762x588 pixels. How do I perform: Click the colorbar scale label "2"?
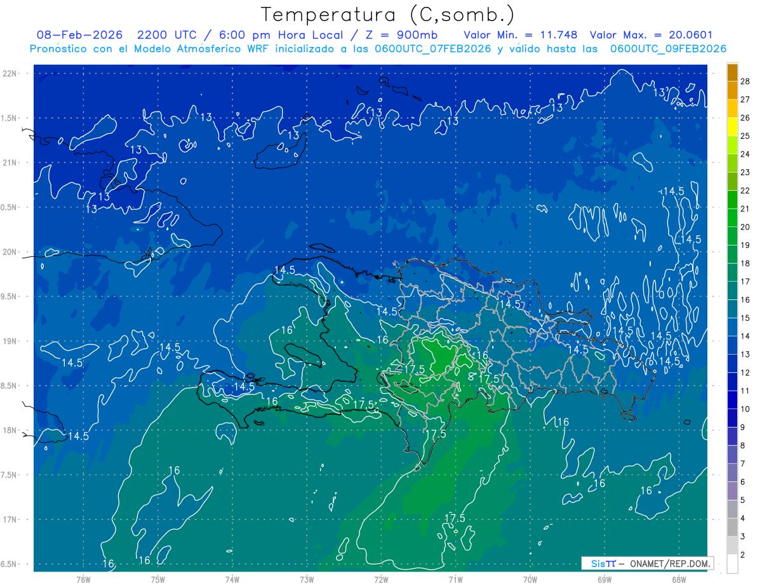point(743,555)
